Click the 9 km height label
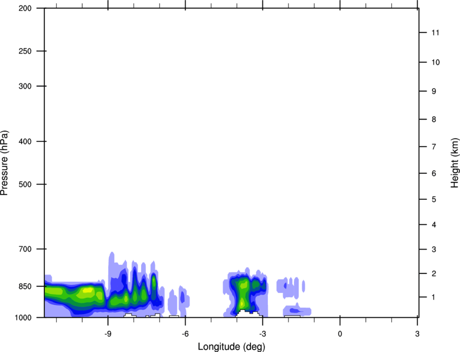Image resolution: width=460 pixels, height=352 pixels. click(433, 92)
